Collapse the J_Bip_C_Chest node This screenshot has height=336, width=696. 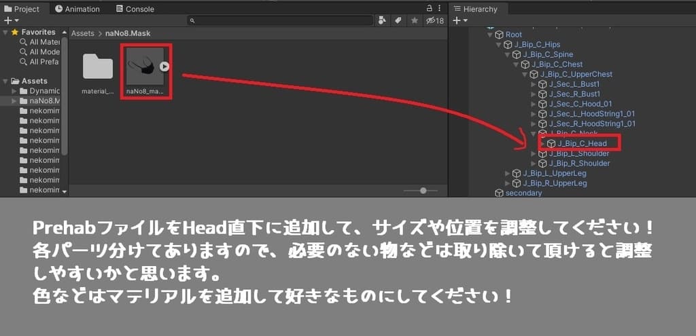[516, 64]
